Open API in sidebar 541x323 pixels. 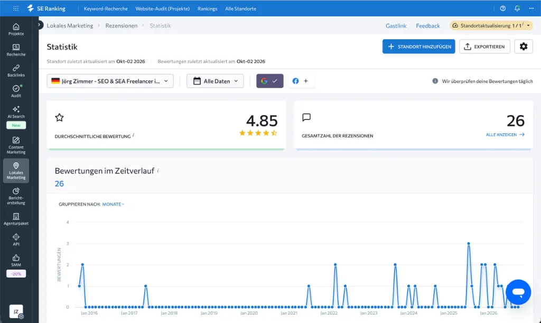[x=16, y=239]
